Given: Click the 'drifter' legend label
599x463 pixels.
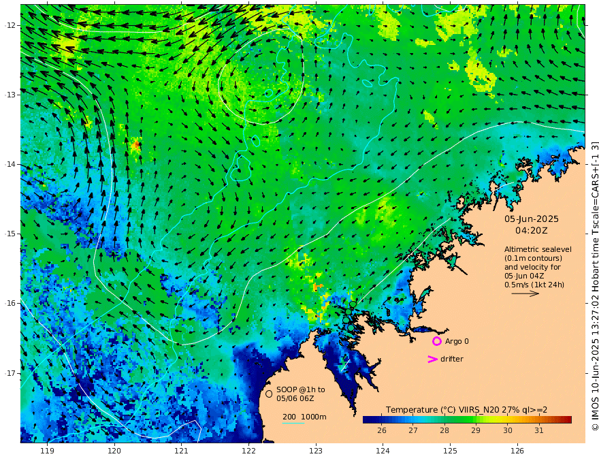Looking at the screenshot, I should [451, 359].
